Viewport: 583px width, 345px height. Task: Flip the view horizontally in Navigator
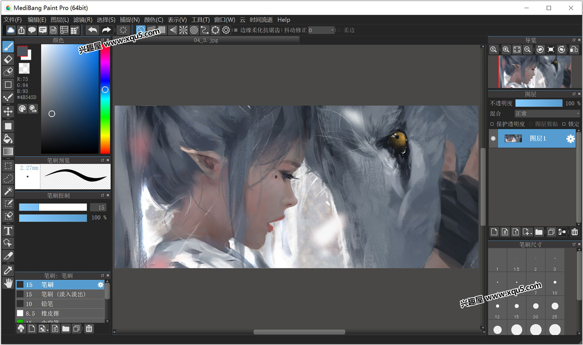[x=574, y=49]
